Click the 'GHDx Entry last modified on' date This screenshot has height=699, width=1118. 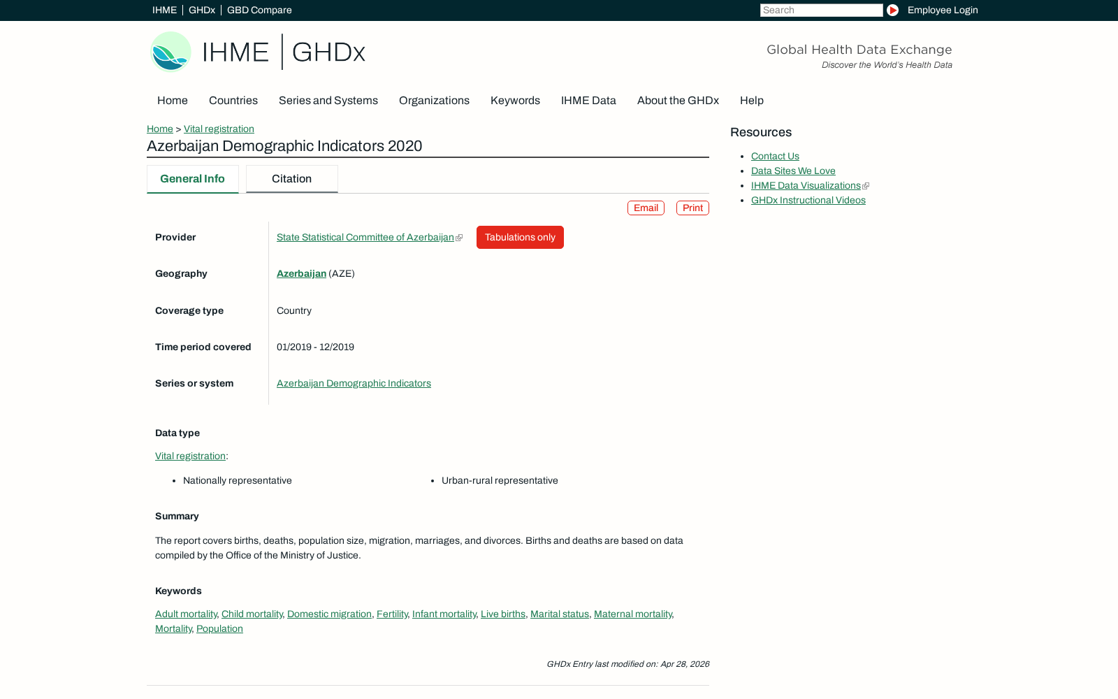[x=627, y=664]
